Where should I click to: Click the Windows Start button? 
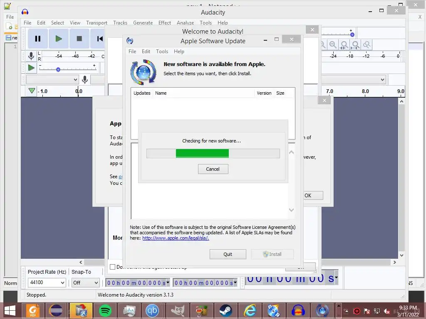pyautogui.click(x=10, y=311)
